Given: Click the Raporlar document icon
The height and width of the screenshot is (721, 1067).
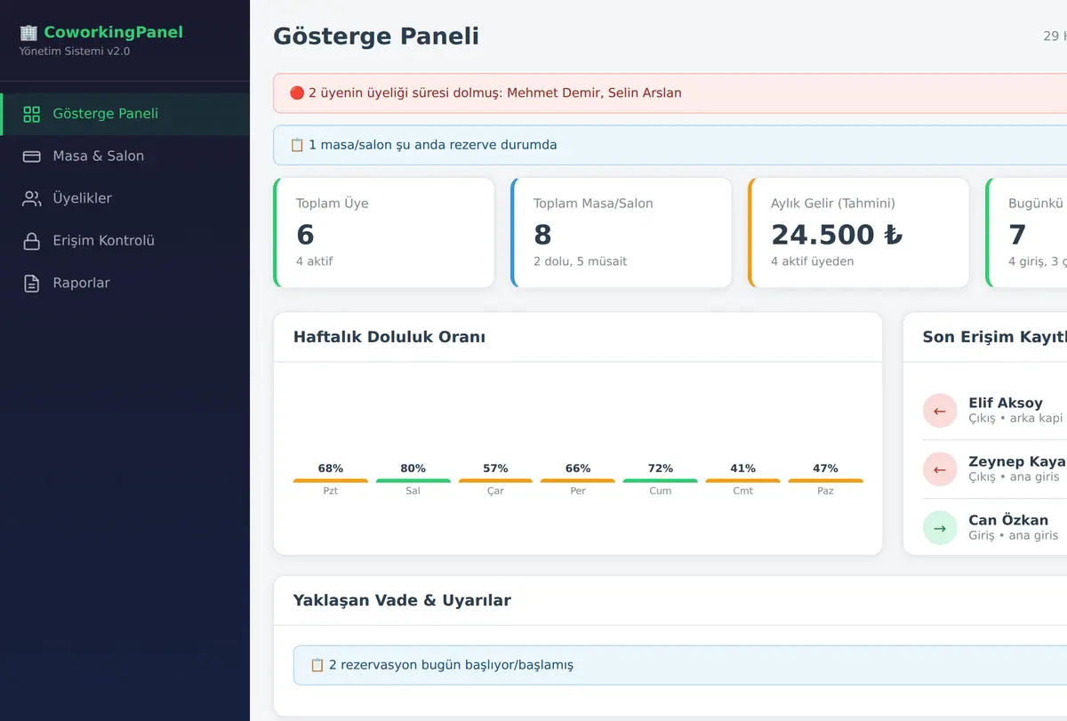Looking at the screenshot, I should tap(32, 284).
